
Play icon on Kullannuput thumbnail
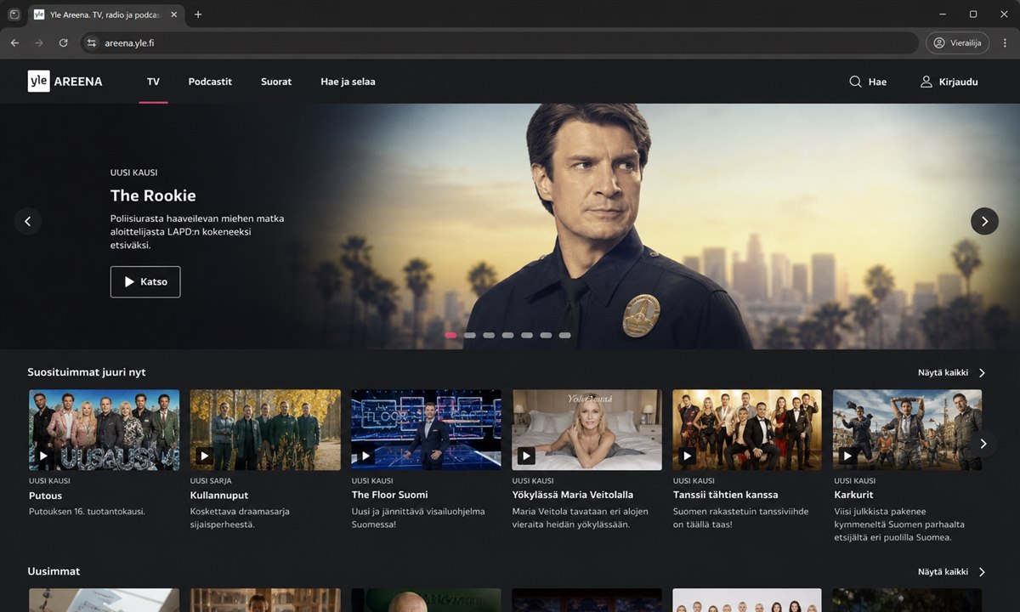(204, 456)
